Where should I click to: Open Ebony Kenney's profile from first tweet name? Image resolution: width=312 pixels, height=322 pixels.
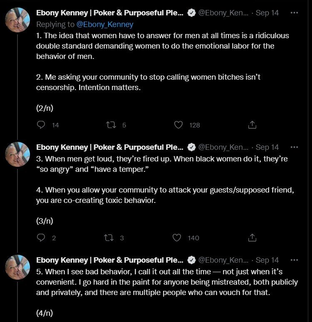(x=109, y=13)
